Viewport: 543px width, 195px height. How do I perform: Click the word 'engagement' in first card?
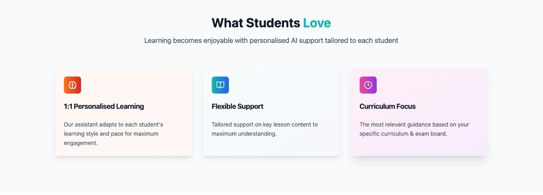[x=80, y=143]
